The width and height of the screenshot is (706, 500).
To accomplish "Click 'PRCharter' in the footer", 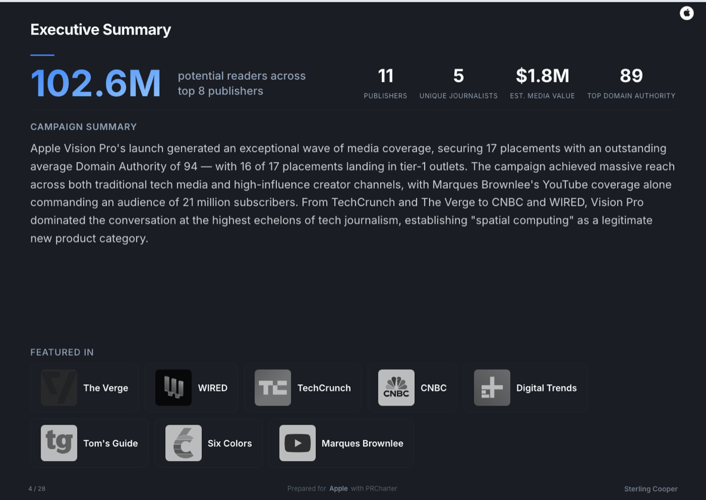I will [381, 489].
